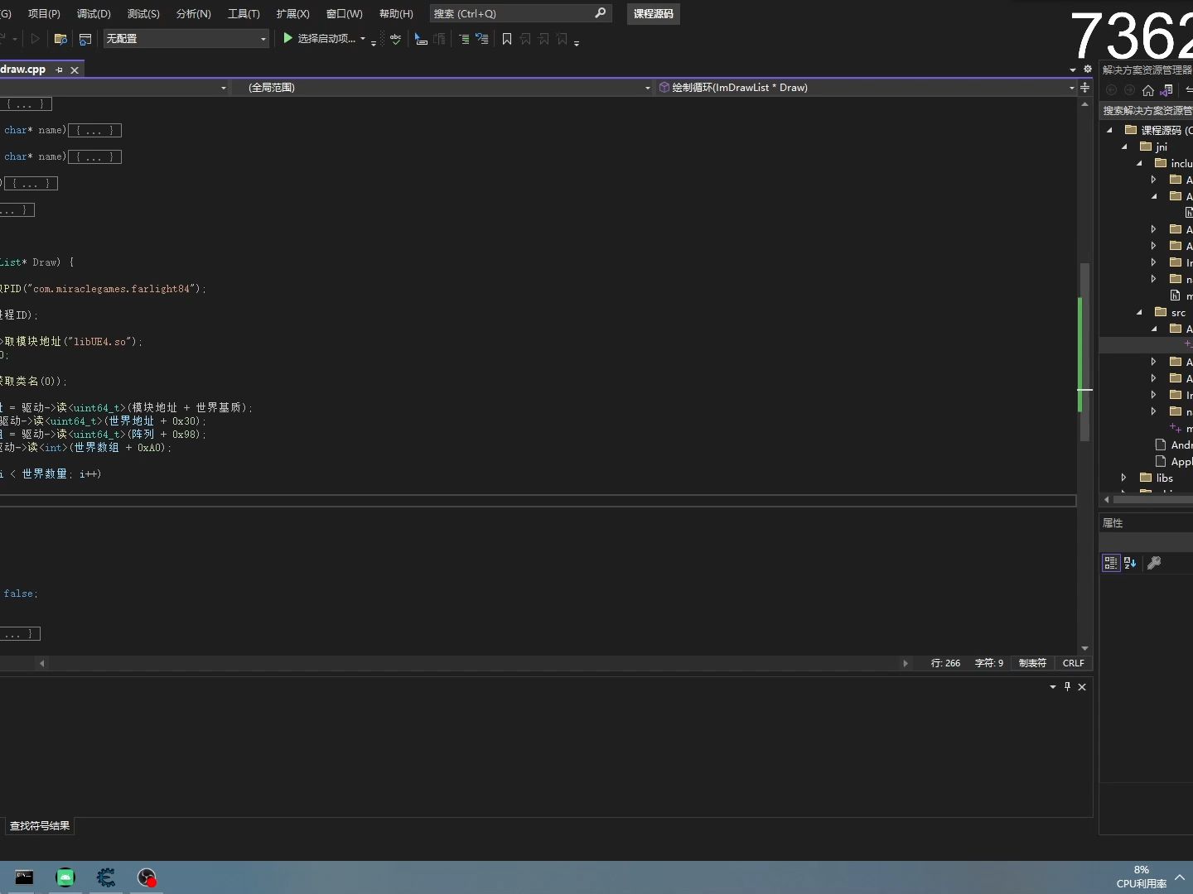Image resolution: width=1193 pixels, height=894 pixels.
Task: Open the 帮助(H) menu
Action: (x=396, y=13)
